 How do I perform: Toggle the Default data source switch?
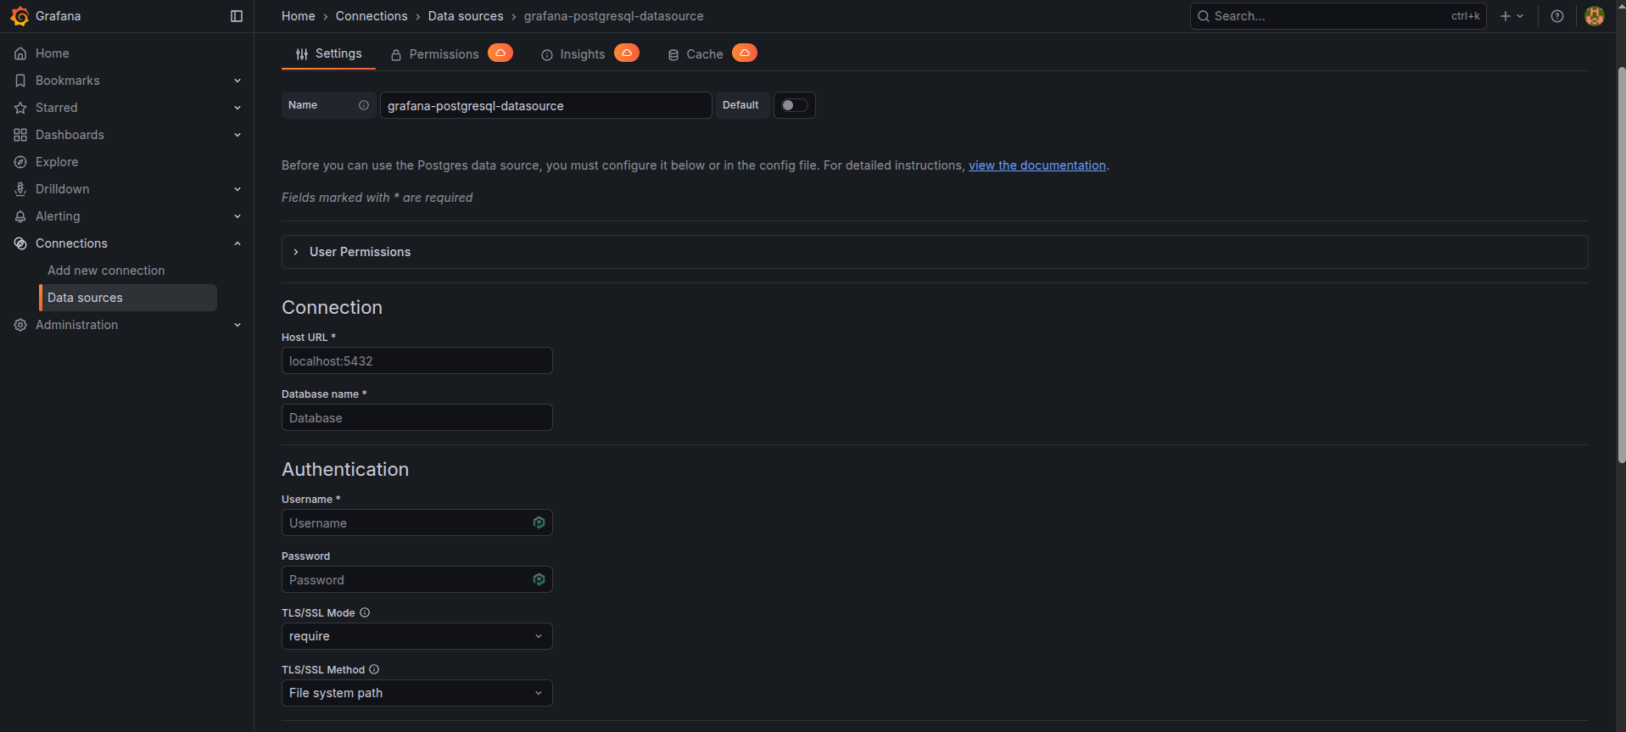pyautogui.click(x=794, y=105)
